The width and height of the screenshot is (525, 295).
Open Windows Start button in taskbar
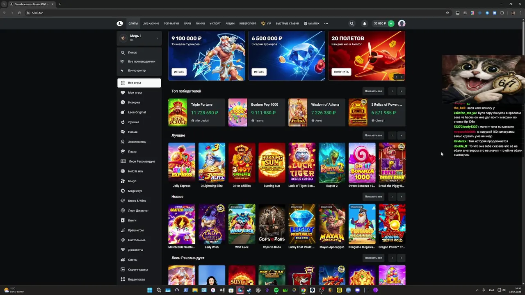[150, 290]
